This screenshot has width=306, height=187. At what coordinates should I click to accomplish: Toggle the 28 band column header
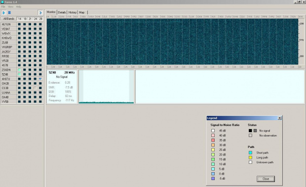pos(40,19)
